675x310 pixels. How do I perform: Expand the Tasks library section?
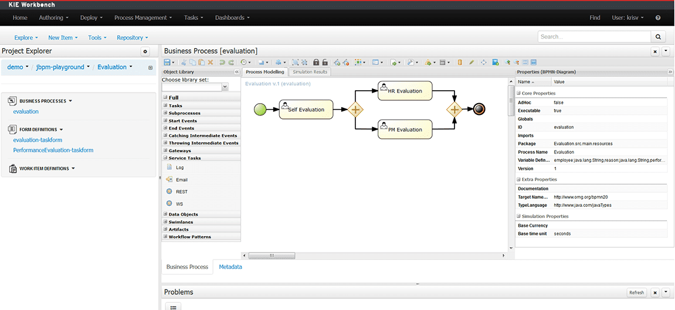[x=165, y=105]
